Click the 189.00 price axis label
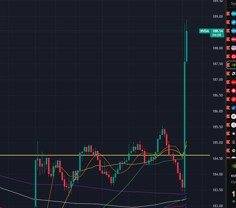236x208 pixels. pyautogui.click(x=217, y=17)
